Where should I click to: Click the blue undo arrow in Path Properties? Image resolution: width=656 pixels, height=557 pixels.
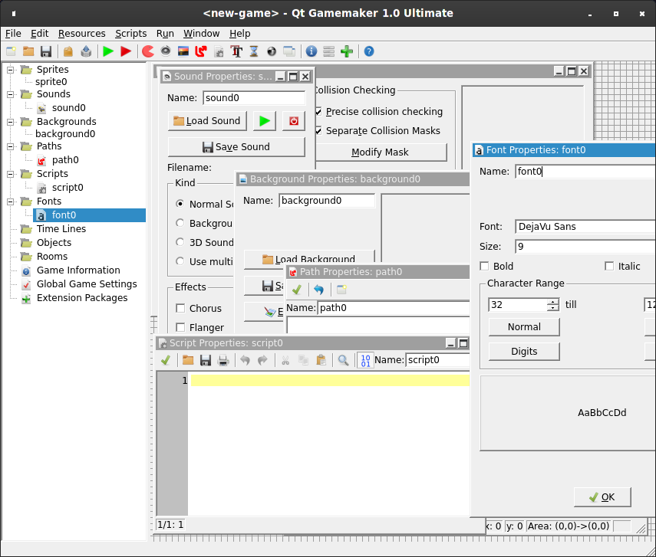pyautogui.click(x=319, y=289)
